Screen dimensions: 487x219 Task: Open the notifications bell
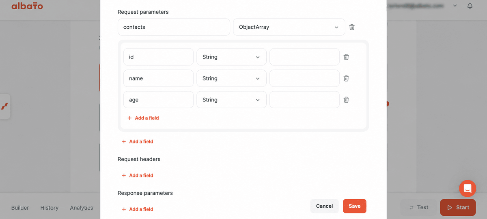click(x=470, y=6)
